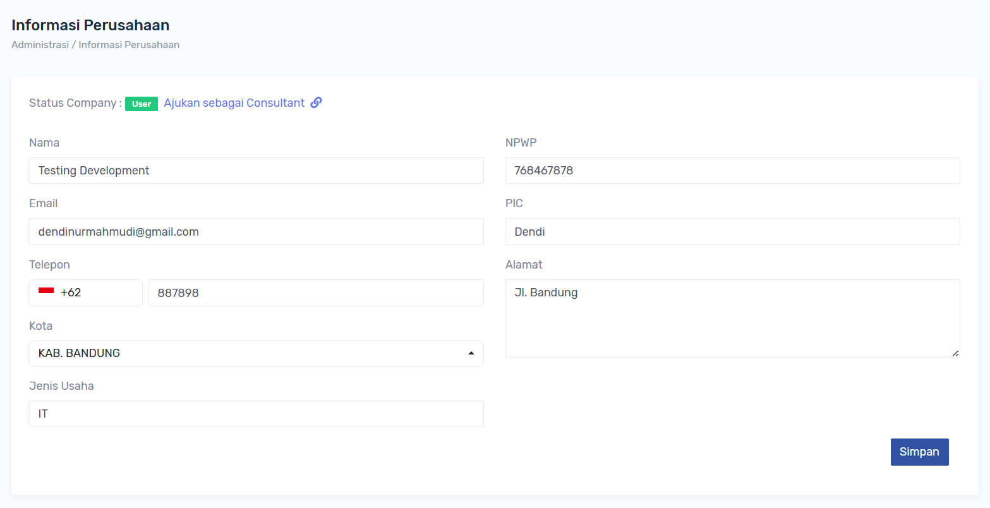The height and width of the screenshot is (508, 990).
Task: Select the PIC field containing Dendi
Action: [732, 232]
